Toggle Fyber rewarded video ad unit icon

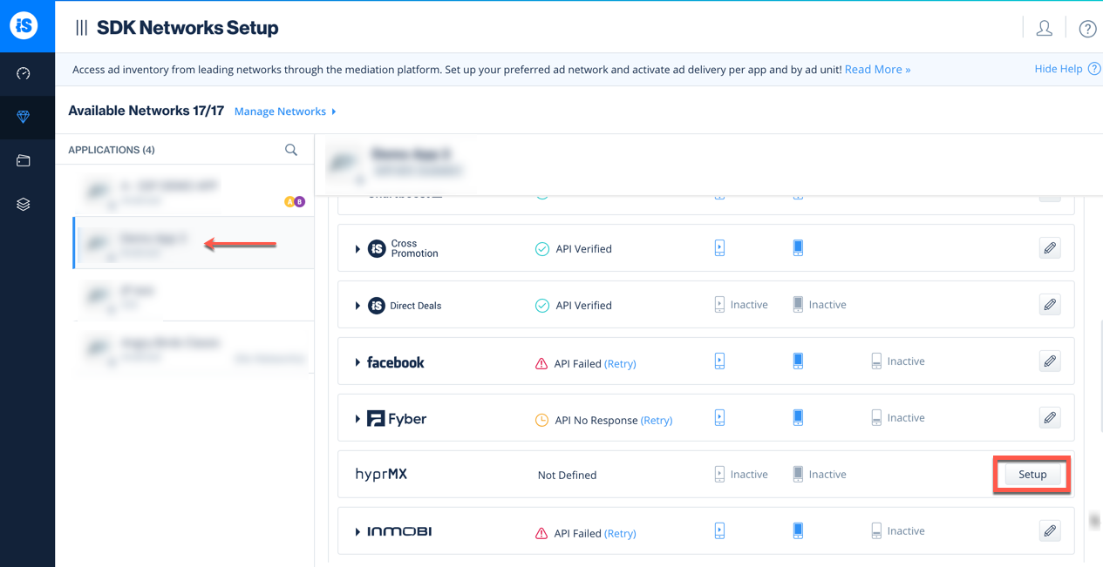click(x=719, y=418)
